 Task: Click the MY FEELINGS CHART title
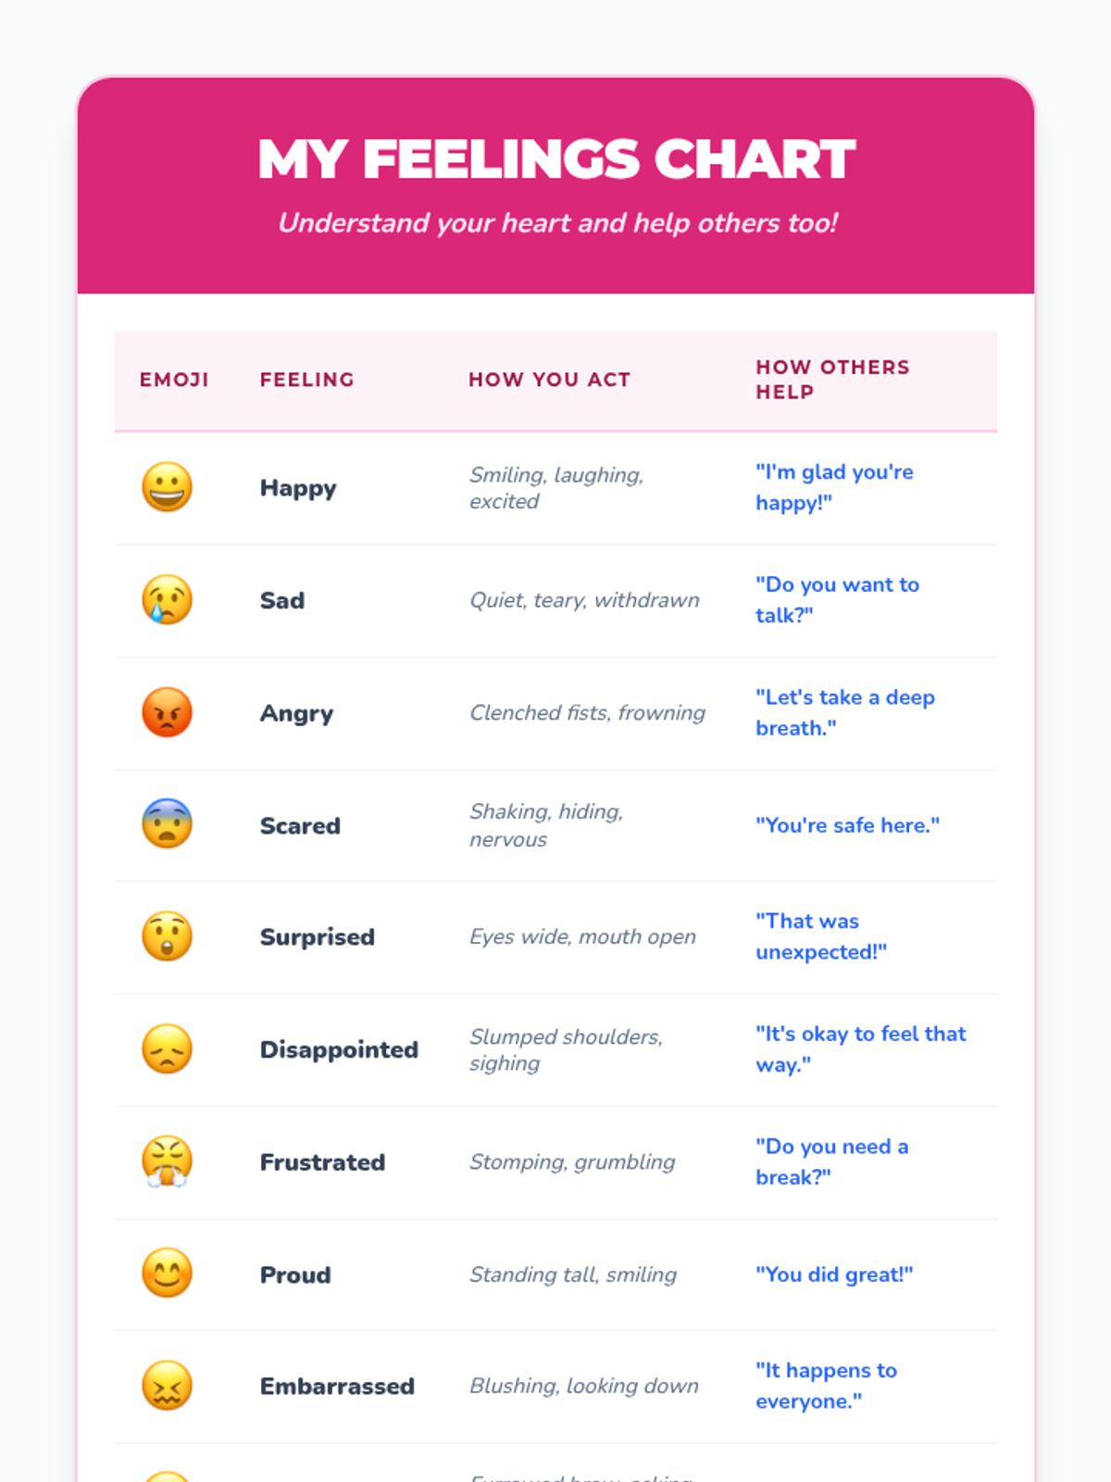pos(555,159)
